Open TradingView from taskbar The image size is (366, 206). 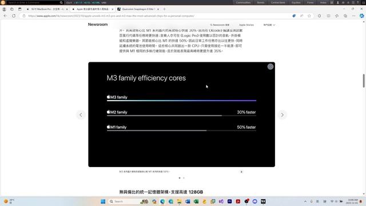263,201
